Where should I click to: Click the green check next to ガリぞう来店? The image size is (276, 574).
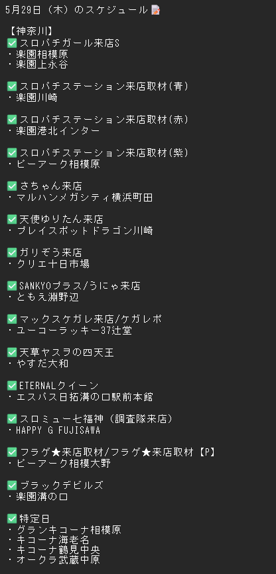pyautogui.click(x=12, y=253)
